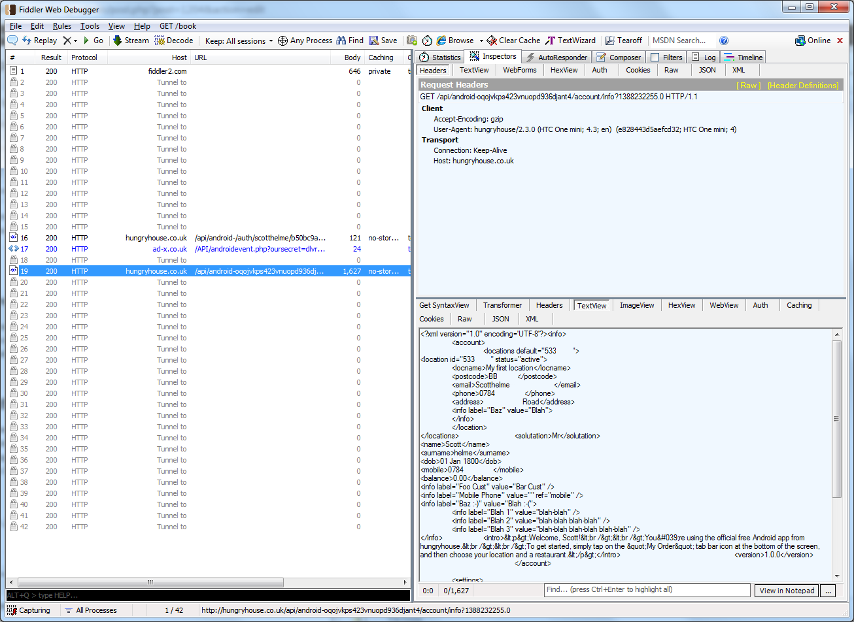Open the Timeline tab
This screenshot has height=622, width=854.
(743, 57)
